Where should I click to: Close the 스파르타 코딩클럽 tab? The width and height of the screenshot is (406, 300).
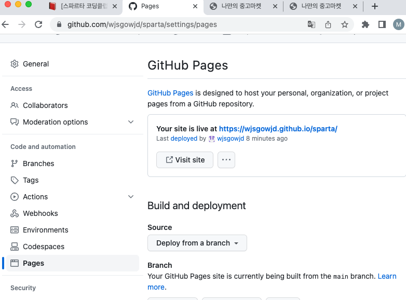(115, 6)
